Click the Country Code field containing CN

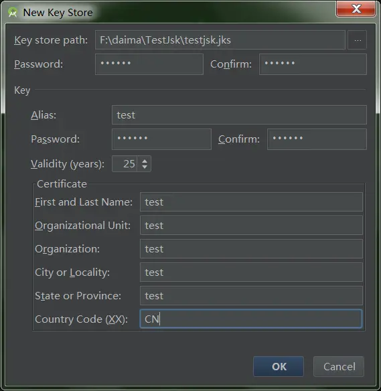tap(251, 319)
